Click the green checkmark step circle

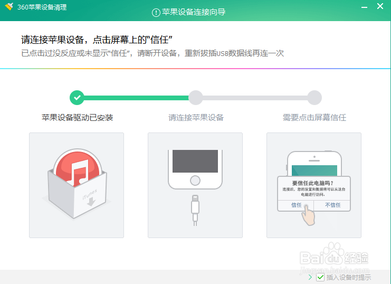click(77, 98)
